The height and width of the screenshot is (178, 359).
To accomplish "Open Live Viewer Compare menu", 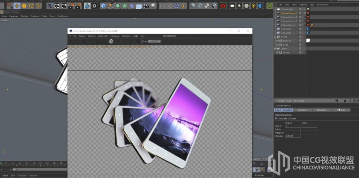I will pos(115,36).
